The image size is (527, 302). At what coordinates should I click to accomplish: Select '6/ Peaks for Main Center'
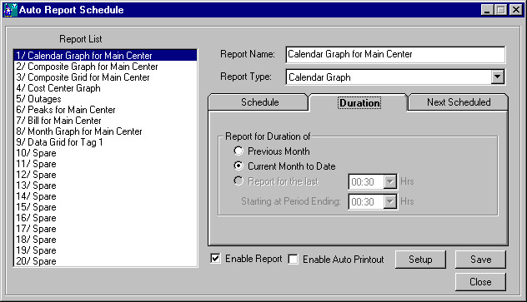coord(105,110)
